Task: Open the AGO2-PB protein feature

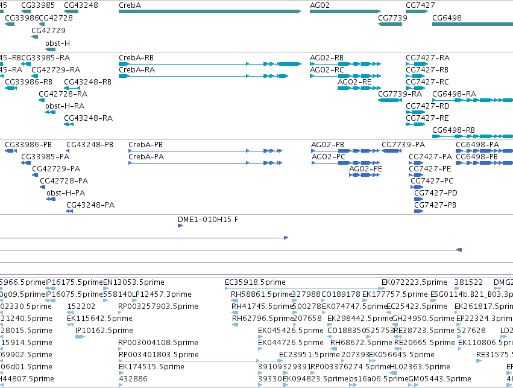Action: [x=345, y=151]
